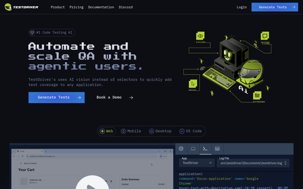Screen dimensions: 303x189
Task: Click the Keyboard icon in the illustration
Action: tap(257, 95)
